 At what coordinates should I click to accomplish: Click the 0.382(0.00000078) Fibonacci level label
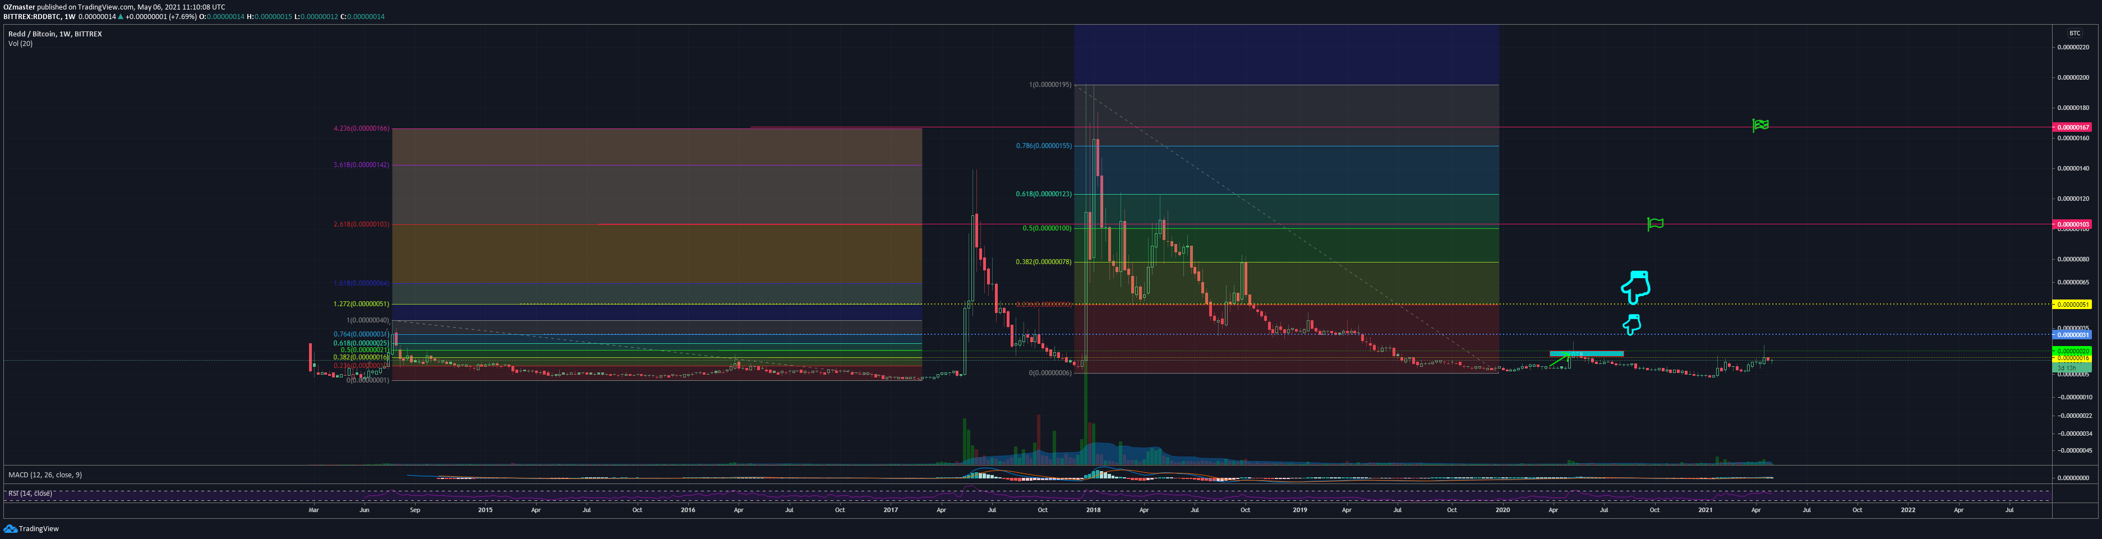coord(1044,262)
